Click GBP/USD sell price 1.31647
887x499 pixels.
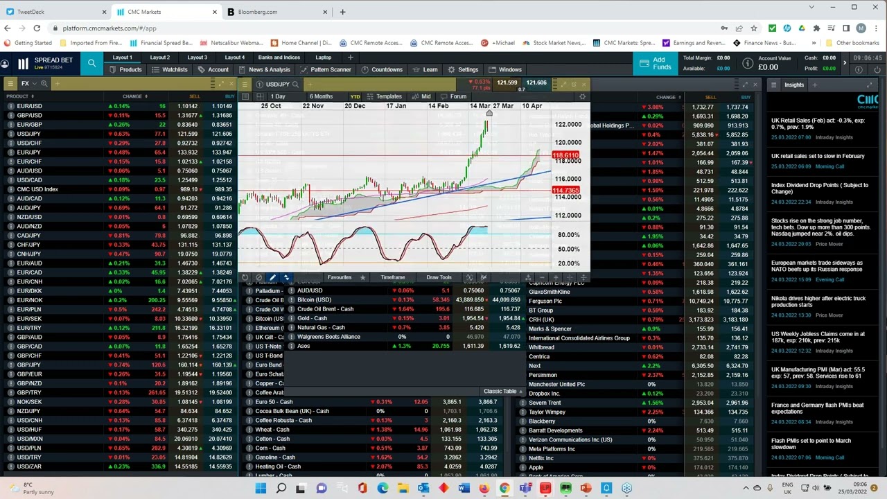coord(187,115)
